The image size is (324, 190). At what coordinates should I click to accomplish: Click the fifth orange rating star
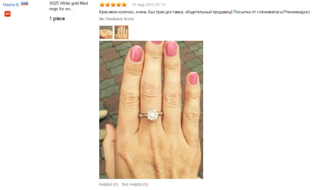coord(124,5)
